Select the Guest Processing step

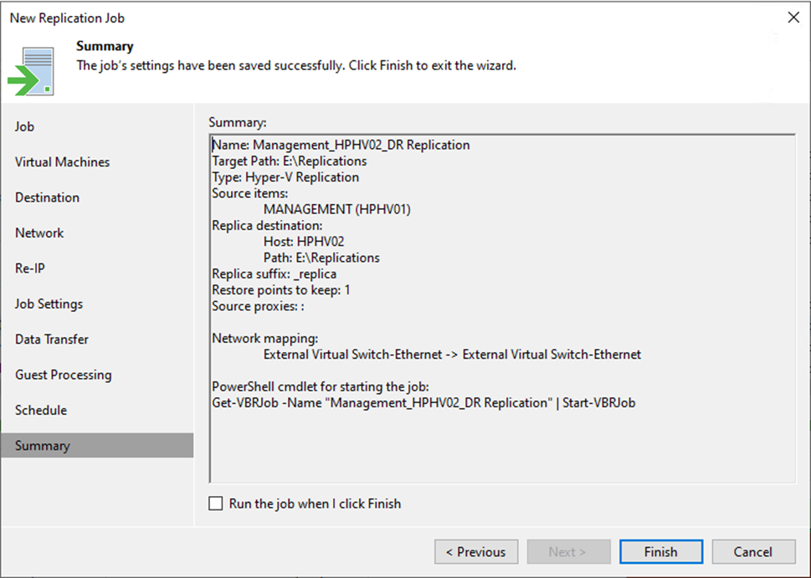pyautogui.click(x=63, y=375)
